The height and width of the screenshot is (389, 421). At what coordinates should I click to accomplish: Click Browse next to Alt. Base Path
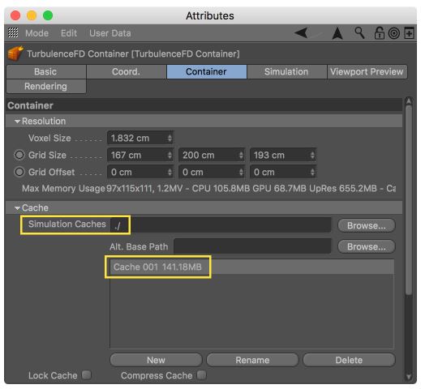(367, 246)
